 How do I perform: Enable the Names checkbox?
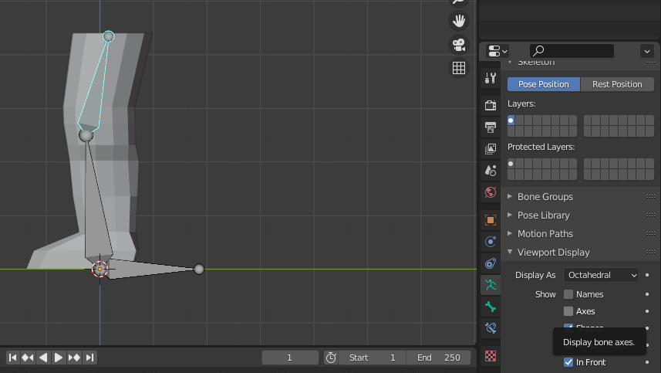pos(568,294)
